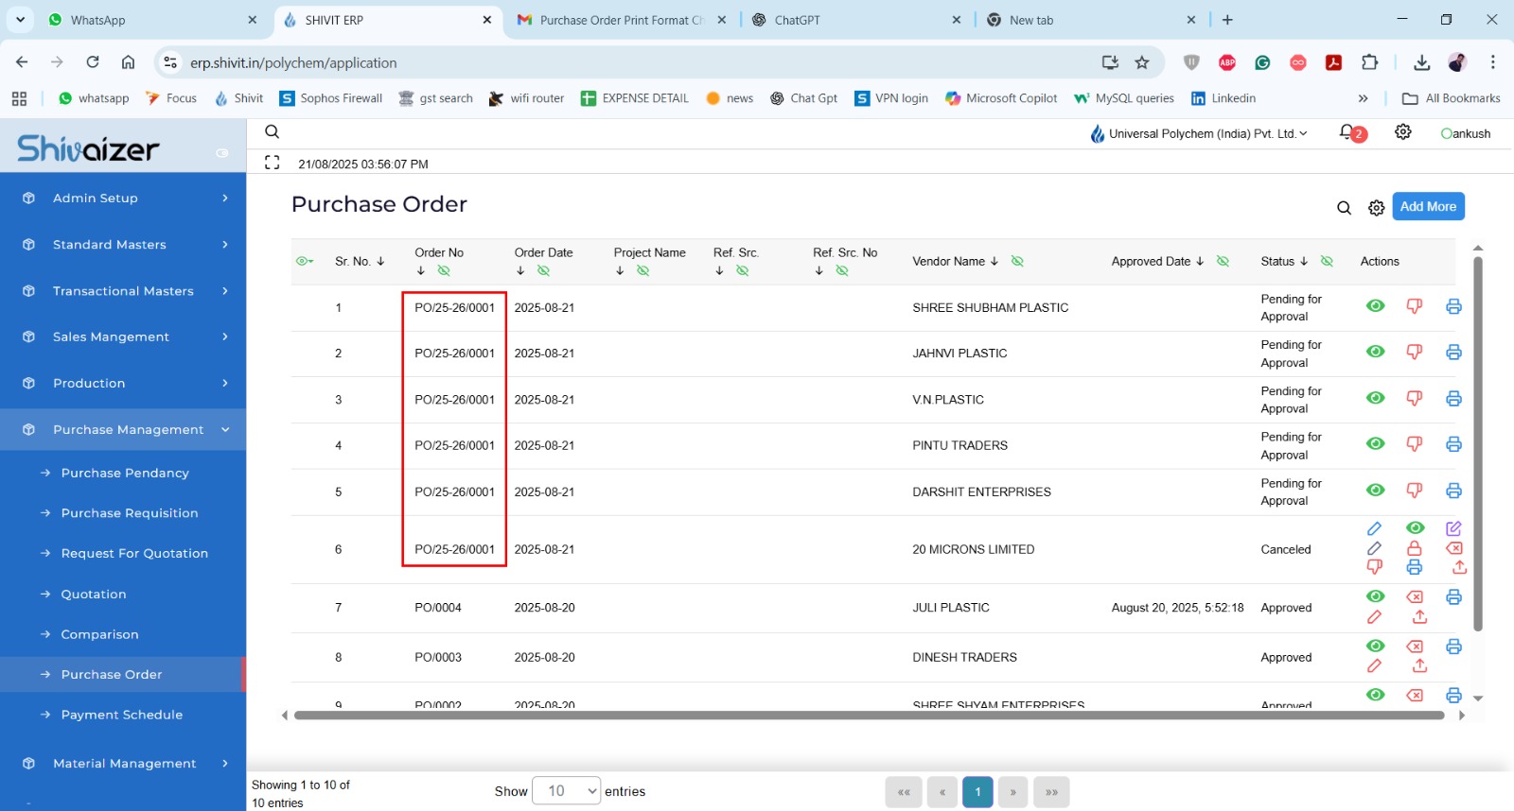The height and width of the screenshot is (811, 1514).
Task: Click the upload icon in JULI PLASTIC row
Action: click(1419, 617)
